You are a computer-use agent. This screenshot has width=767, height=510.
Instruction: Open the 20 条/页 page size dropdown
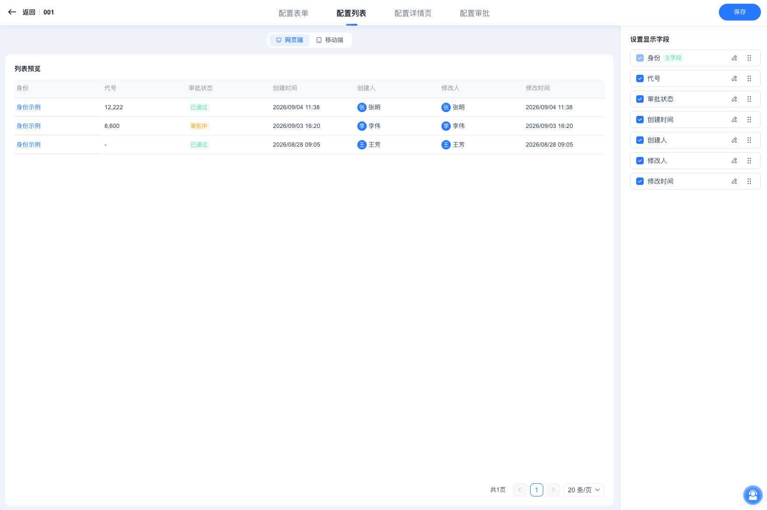point(584,490)
